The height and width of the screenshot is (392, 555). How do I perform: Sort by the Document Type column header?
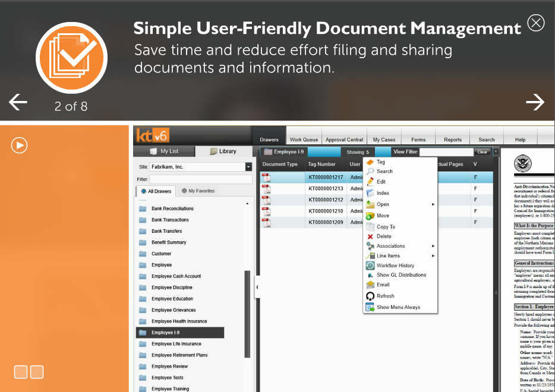280,164
